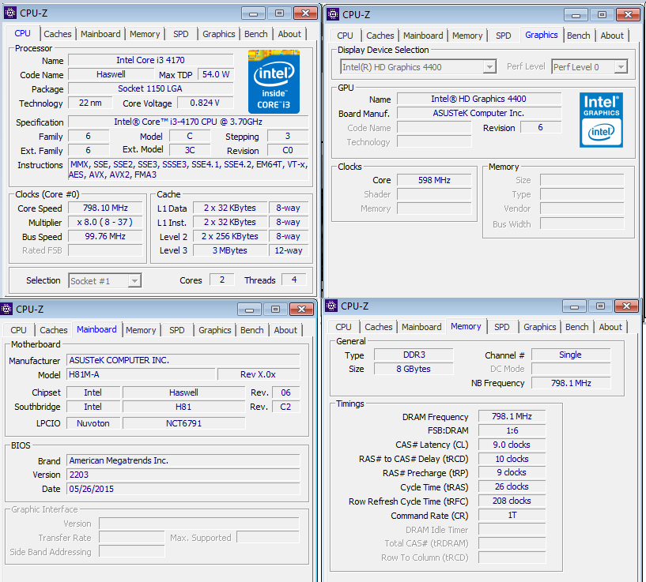This screenshot has height=582, width=646.
Task: Click the CPU-Z app icon in the top-left window title bar
Action: [10, 13]
